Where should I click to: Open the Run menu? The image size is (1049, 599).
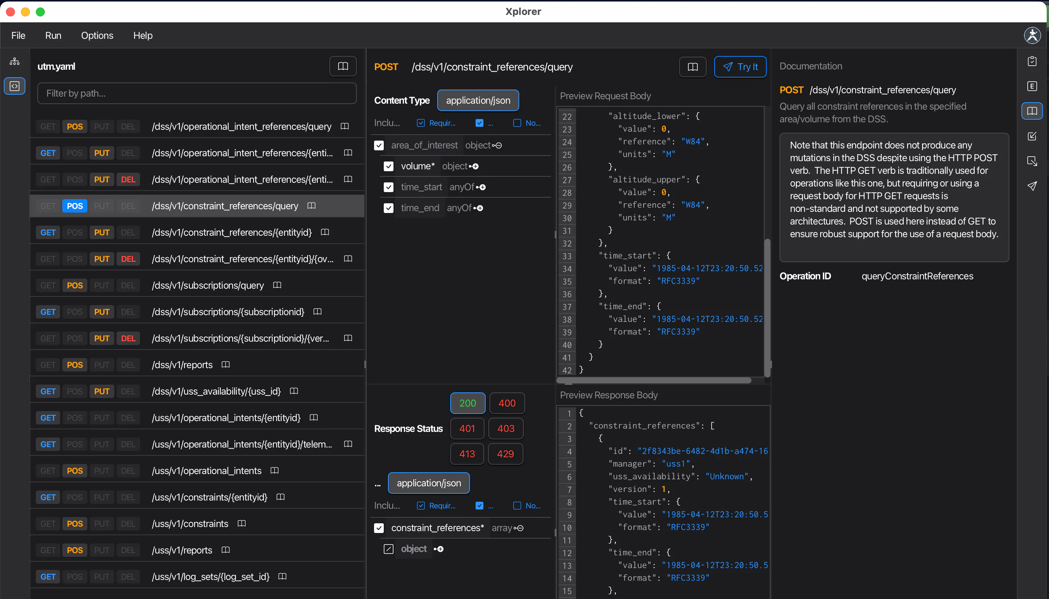point(53,35)
